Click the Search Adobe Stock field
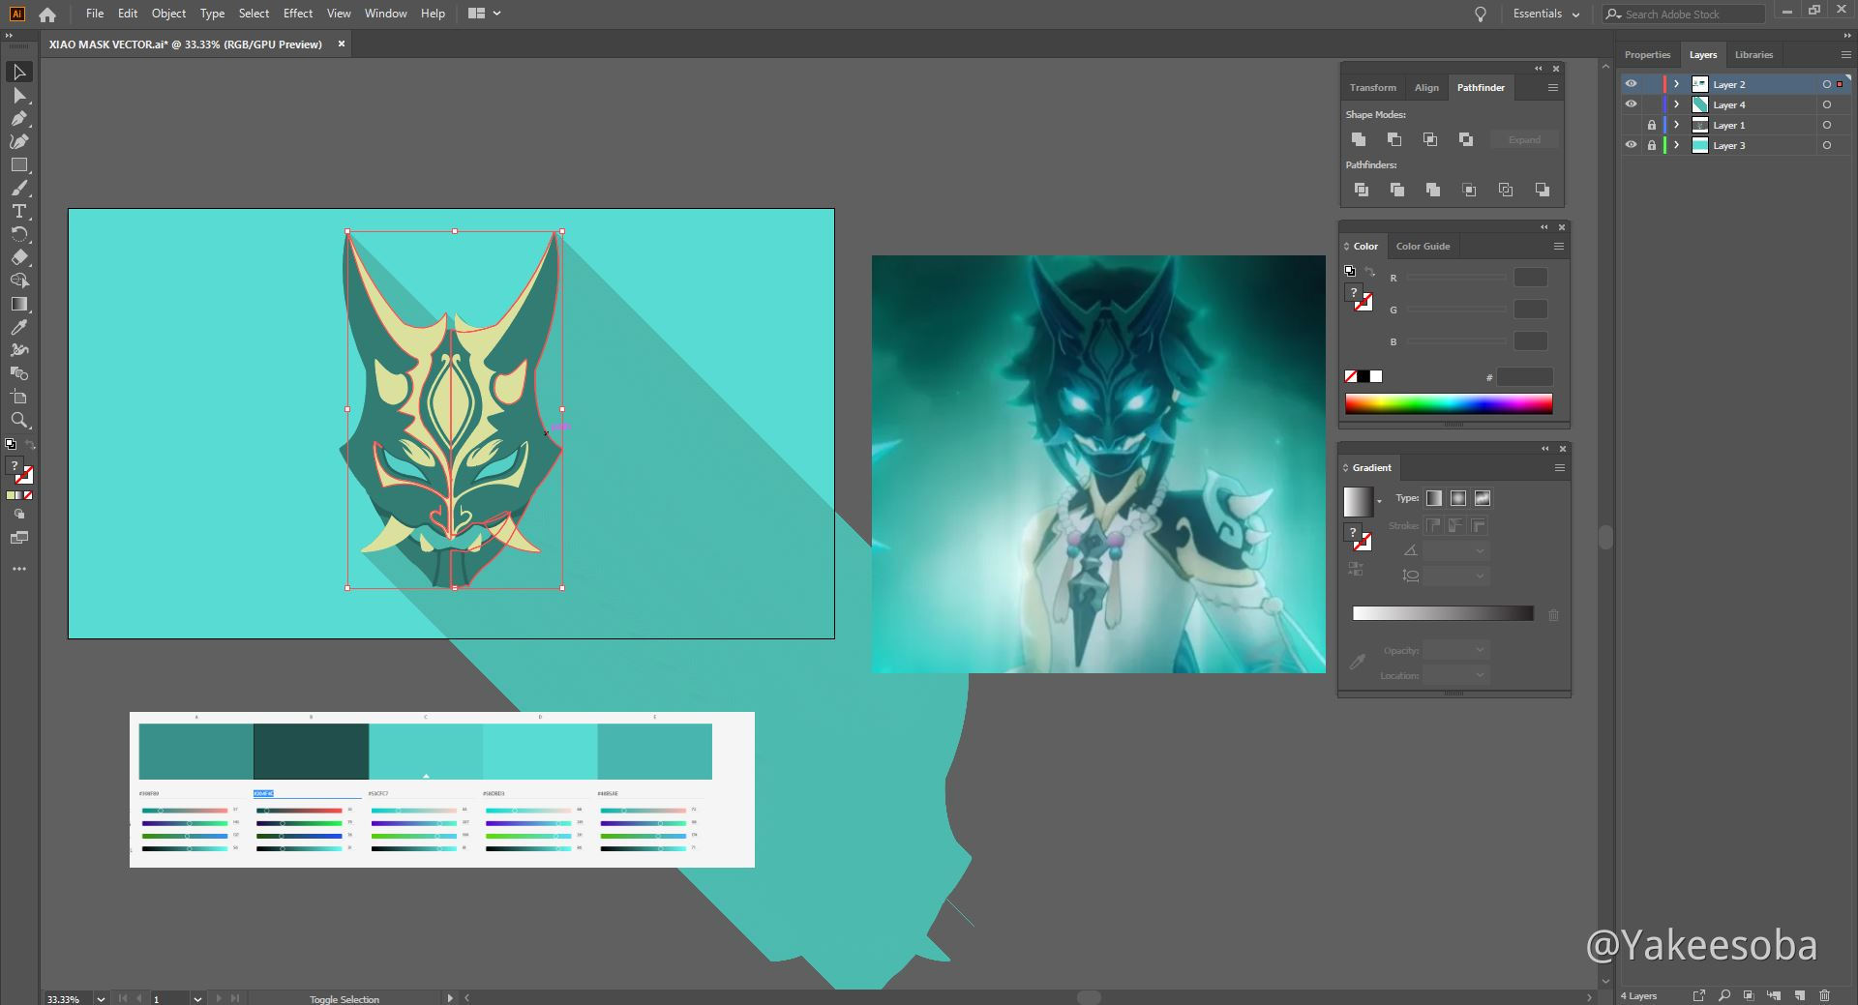The image size is (1858, 1005). pos(1684,15)
